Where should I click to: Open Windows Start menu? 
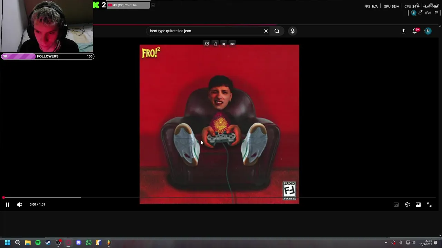pos(7,242)
